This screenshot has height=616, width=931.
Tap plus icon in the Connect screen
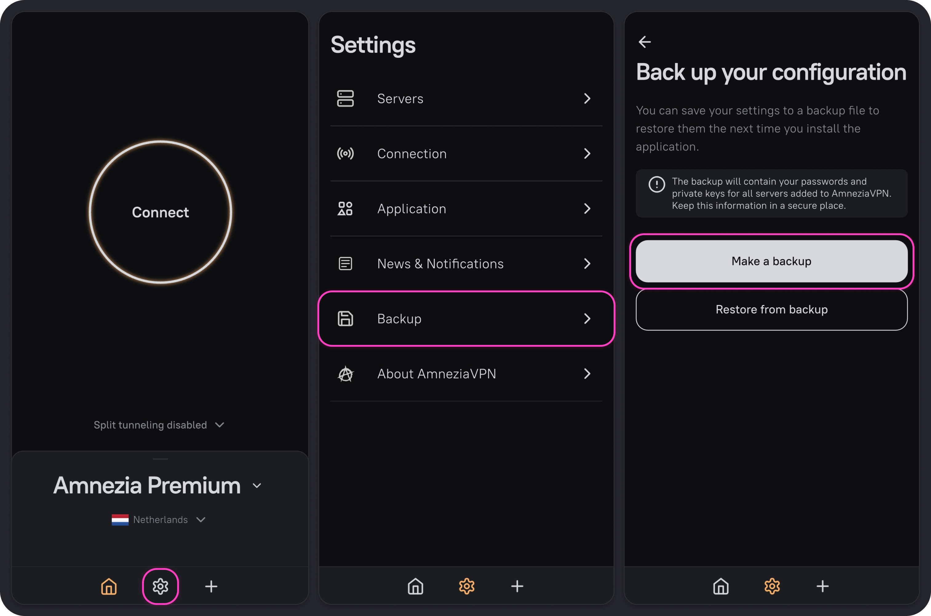pos(211,586)
